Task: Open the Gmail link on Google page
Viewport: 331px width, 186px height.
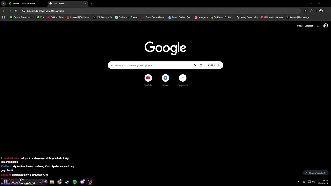Action: [300, 26]
